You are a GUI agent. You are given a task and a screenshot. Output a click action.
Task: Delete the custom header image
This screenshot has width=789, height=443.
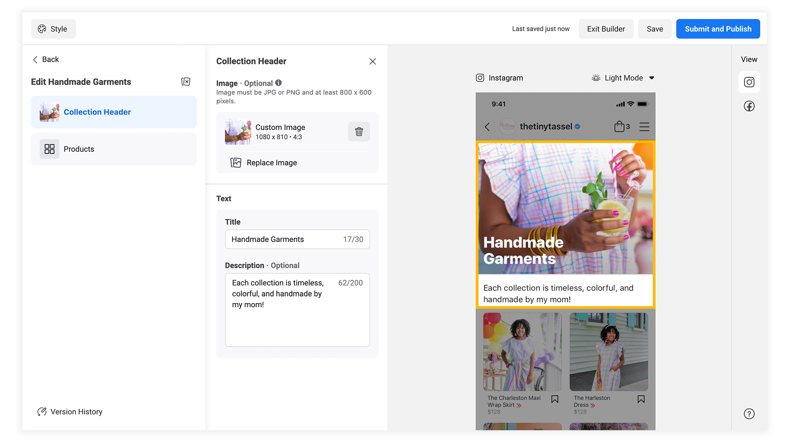(359, 132)
